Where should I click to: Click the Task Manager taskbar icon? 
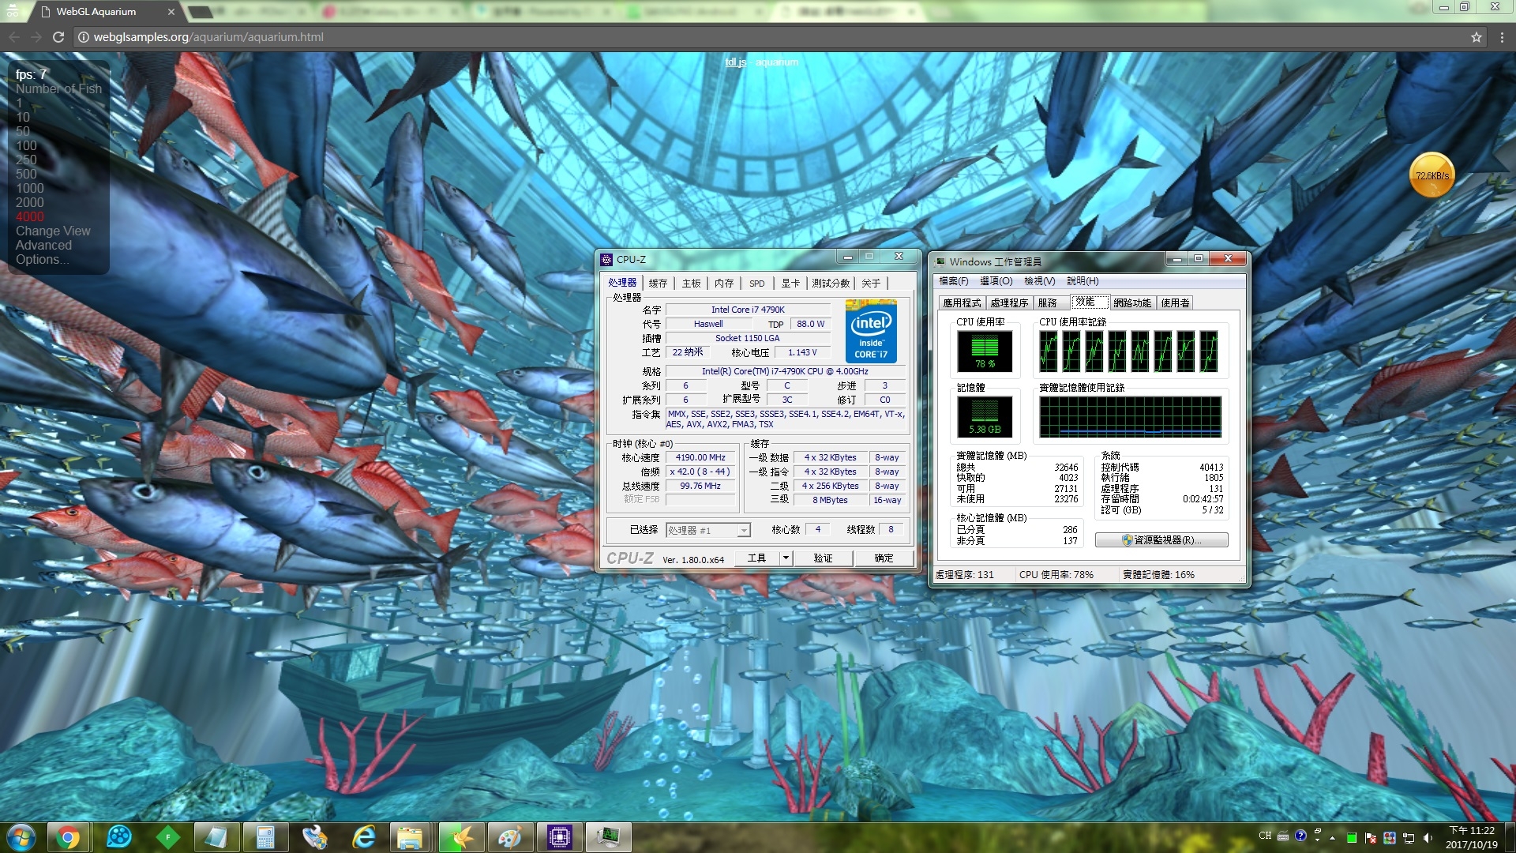click(608, 837)
